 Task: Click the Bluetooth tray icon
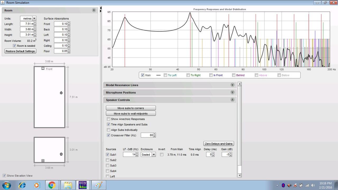pyautogui.click(x=283, y=185)
